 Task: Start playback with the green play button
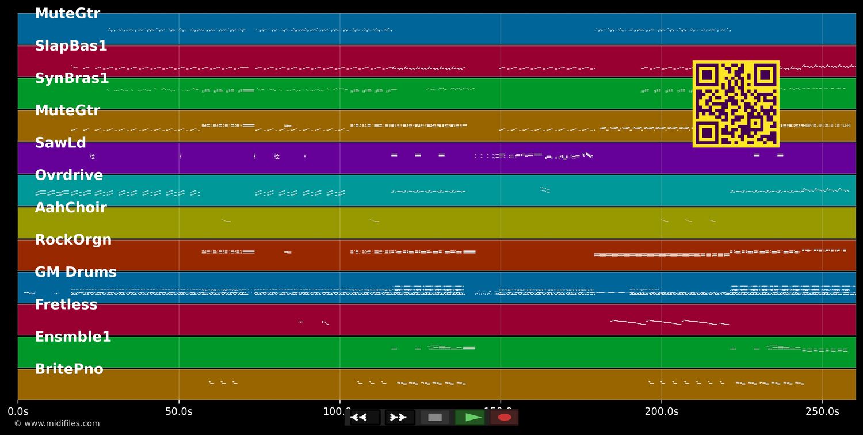[x=470, y=417]
